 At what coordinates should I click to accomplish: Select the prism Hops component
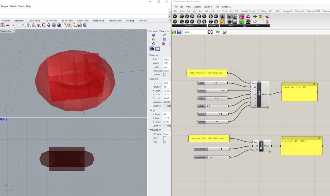pyautogui.click(x=260, y=94)
